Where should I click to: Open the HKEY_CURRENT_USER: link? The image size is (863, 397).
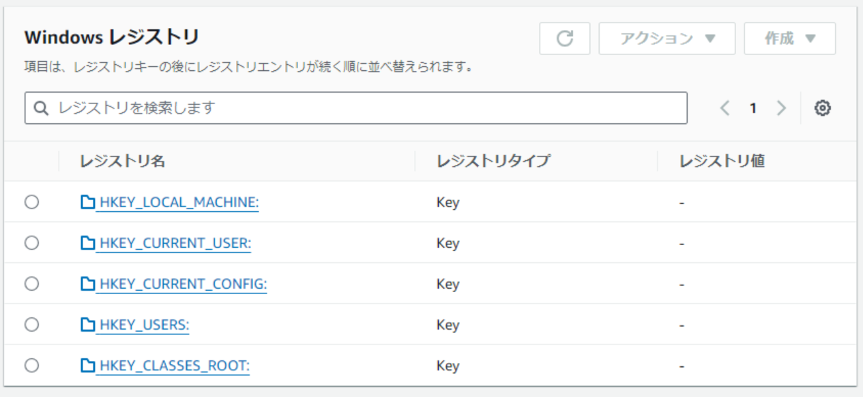click(x=175, y=243)
